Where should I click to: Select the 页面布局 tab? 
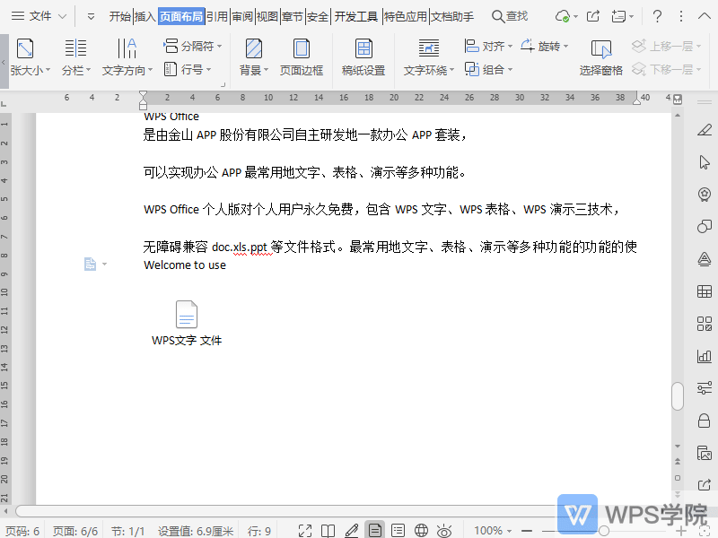(x=181, y=17)
